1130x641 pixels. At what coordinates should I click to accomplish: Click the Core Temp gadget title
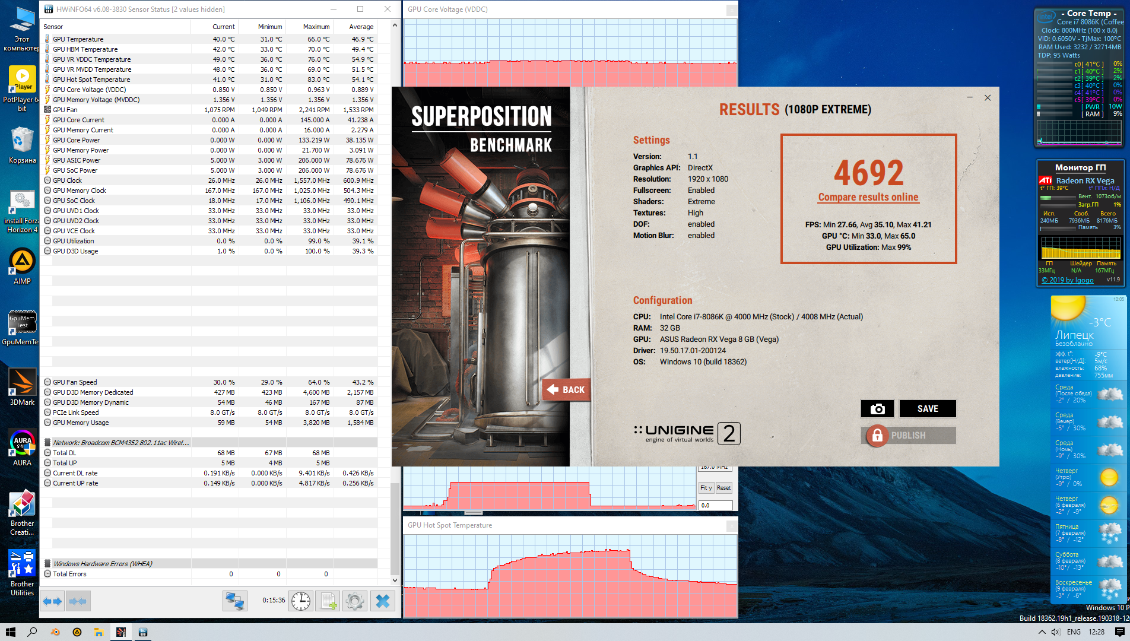(1088, 13)
